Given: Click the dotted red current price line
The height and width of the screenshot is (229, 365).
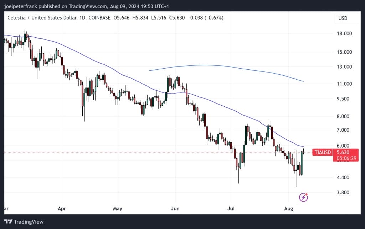Looking at the screenshot, I should (158, 152).
